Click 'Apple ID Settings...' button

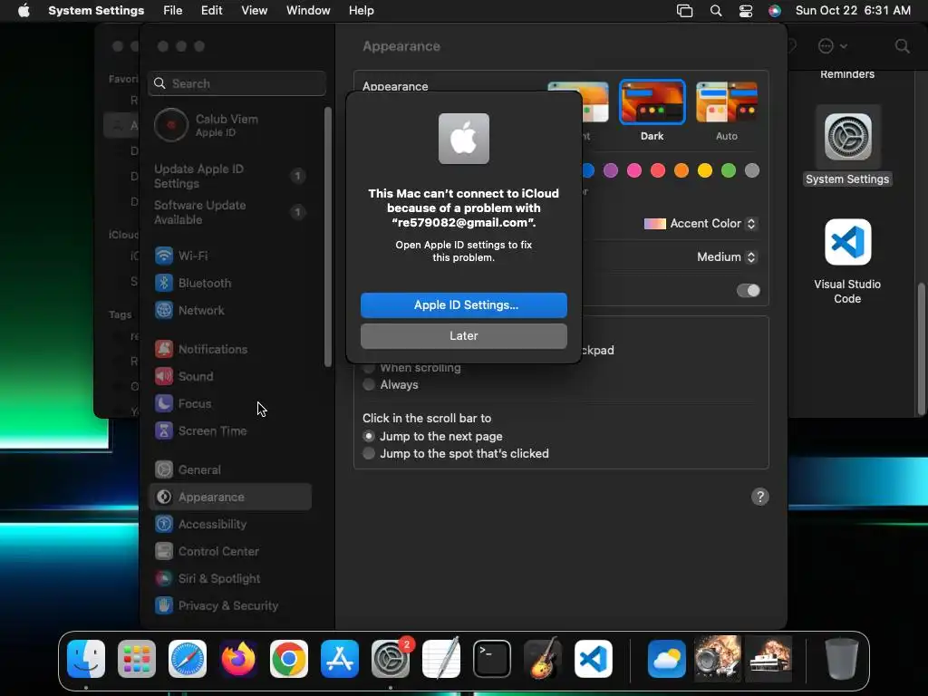pyautogui.click(x=464, y=304)
